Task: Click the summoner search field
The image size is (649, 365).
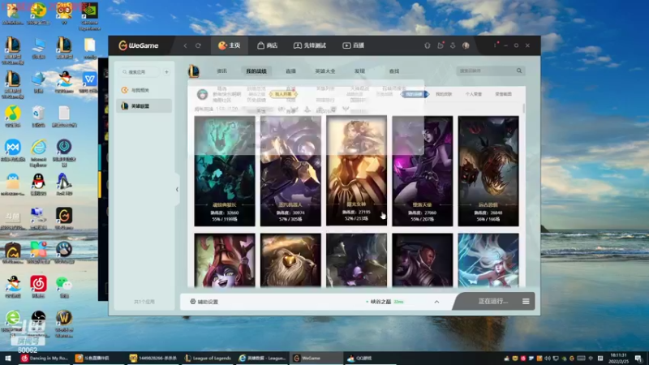Action: (485, 71)
